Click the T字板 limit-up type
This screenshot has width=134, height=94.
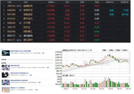[126, 10]
